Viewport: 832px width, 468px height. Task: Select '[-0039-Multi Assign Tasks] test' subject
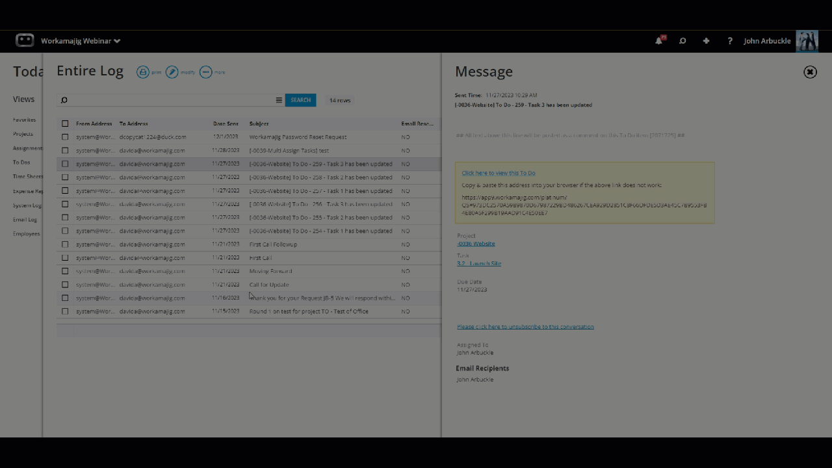click(289, 151)
